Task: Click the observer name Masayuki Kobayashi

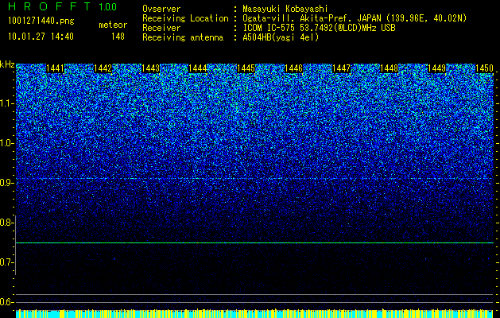Action: (285, 9)
